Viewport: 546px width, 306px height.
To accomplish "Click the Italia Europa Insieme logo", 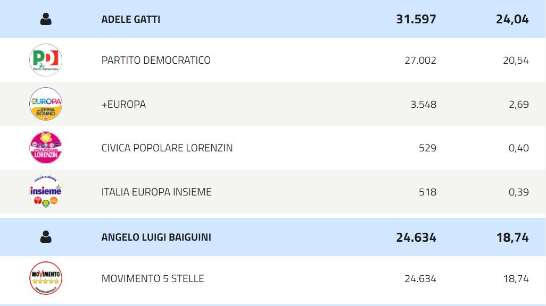I will (46, 192).
